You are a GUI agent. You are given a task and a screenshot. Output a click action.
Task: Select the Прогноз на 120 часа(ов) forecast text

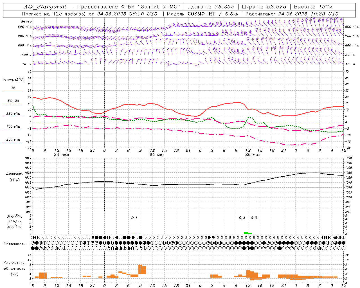[x=54, y=14]
